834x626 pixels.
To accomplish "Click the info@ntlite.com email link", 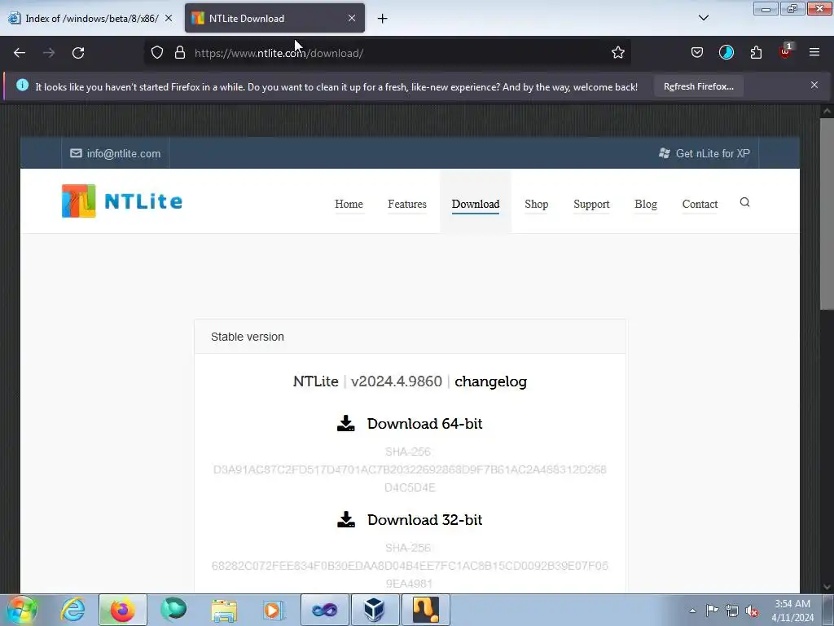I will pyautogui.click(x=116, y=153).
